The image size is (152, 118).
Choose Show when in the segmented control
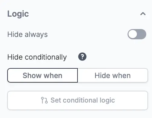coord(43,75)
